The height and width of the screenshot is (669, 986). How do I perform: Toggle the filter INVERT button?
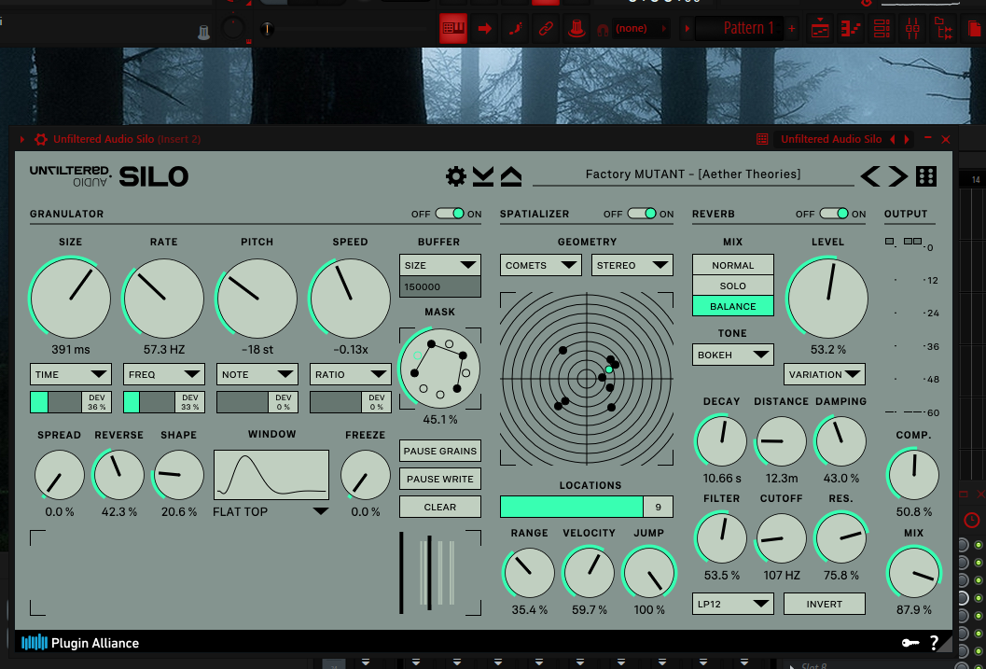[x=825, y=604]
